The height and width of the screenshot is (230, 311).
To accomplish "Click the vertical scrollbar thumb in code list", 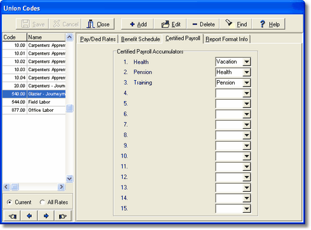I will coord(69,108).
